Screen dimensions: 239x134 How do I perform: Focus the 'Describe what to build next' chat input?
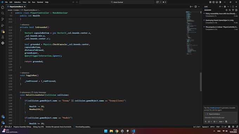220,118
